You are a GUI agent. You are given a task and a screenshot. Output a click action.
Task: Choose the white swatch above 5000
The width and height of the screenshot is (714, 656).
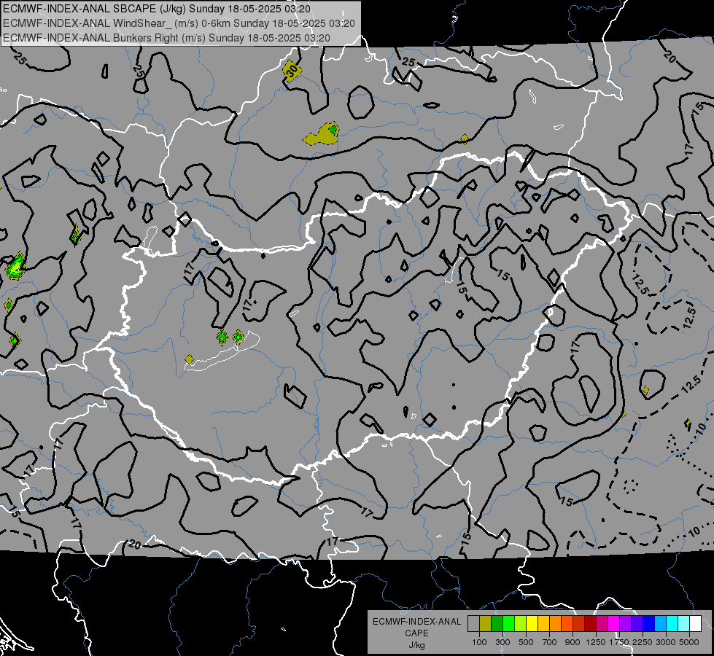click(x=696, y=624)
